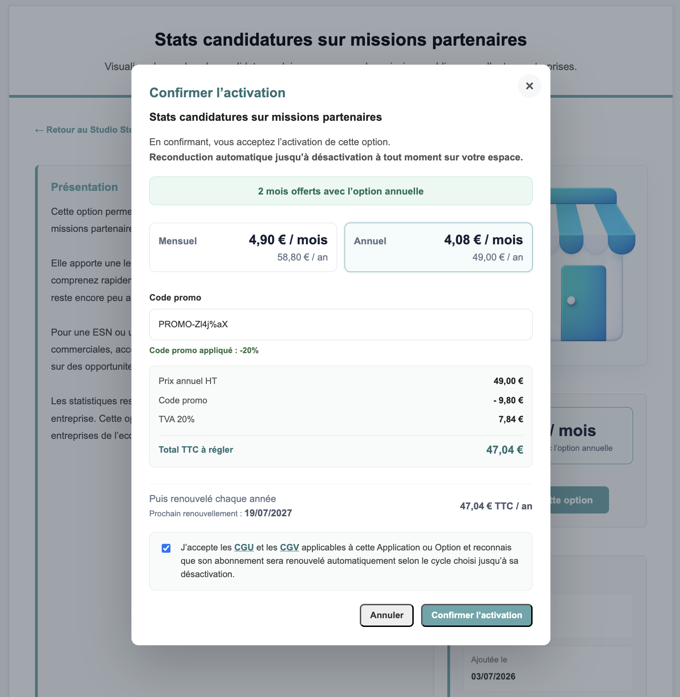Click the renewal price '47,04 € TTC / an'

point(496,506)
